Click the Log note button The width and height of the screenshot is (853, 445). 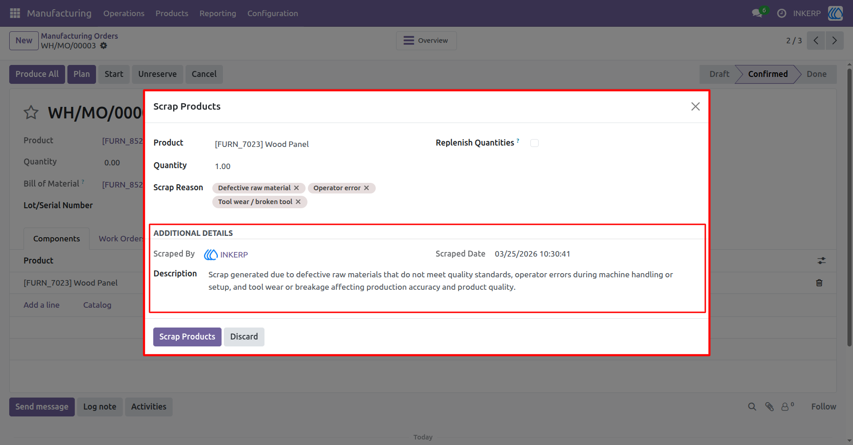(x=100, y=407)
